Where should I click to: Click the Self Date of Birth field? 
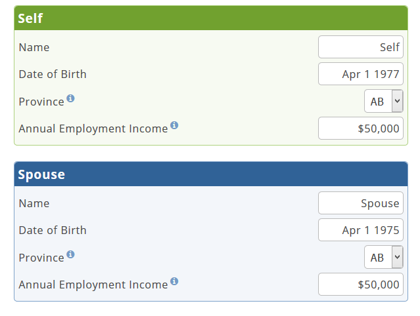(x=361, y=74)
